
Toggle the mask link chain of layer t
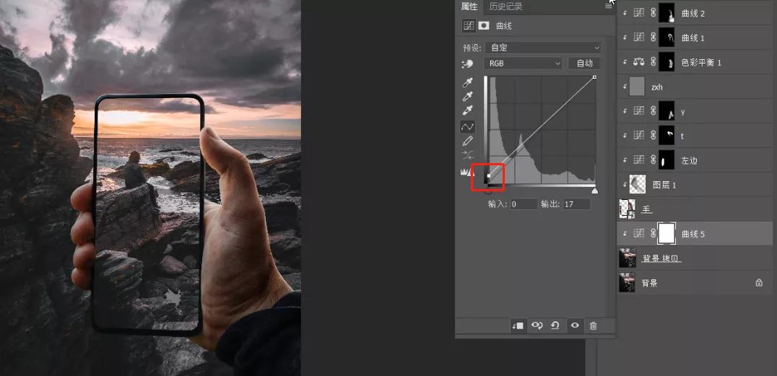click(x=653, y=135)
